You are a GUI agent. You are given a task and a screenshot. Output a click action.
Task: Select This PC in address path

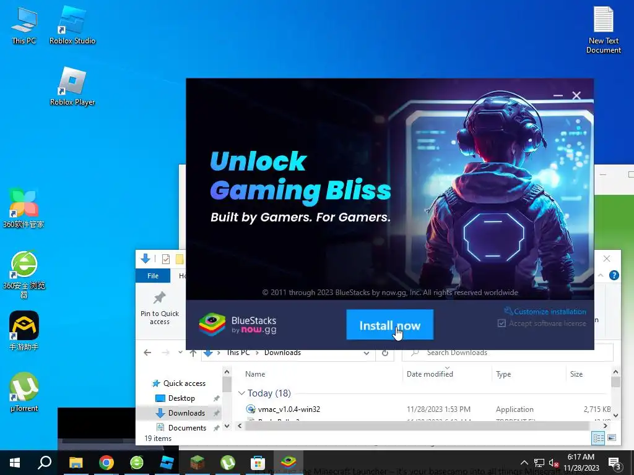tap(238, 352)
